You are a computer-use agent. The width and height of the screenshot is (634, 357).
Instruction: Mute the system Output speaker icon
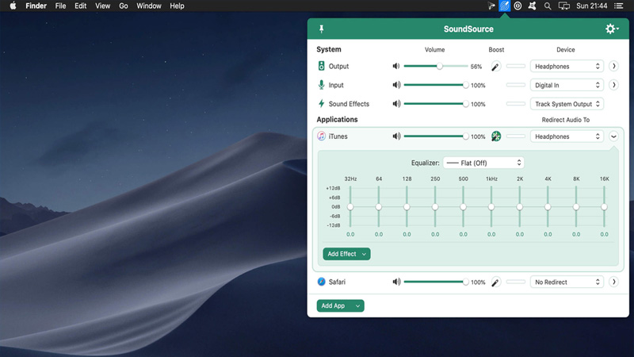396,66
